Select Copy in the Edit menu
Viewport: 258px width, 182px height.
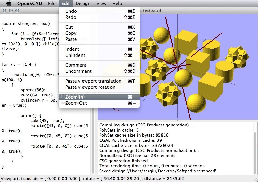[x=71, y=33]
